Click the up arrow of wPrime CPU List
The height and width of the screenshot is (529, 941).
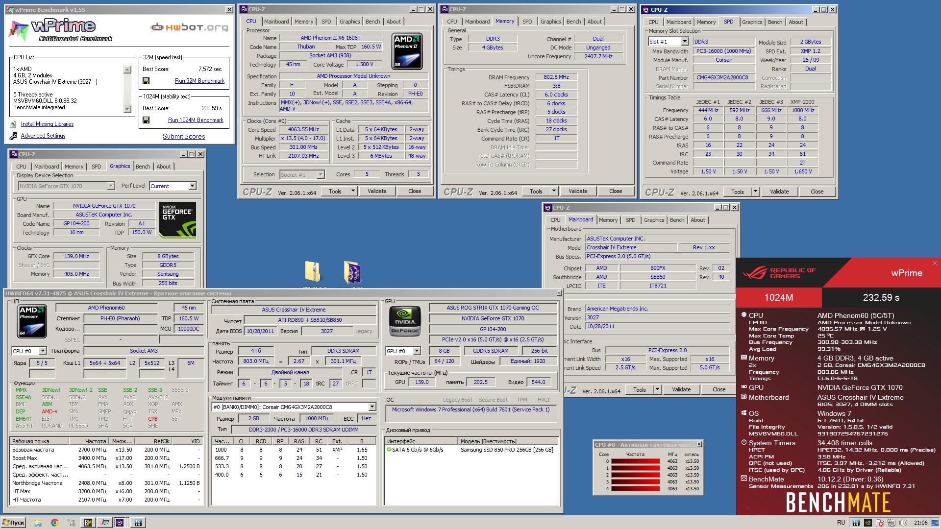[x=127, y=70]
